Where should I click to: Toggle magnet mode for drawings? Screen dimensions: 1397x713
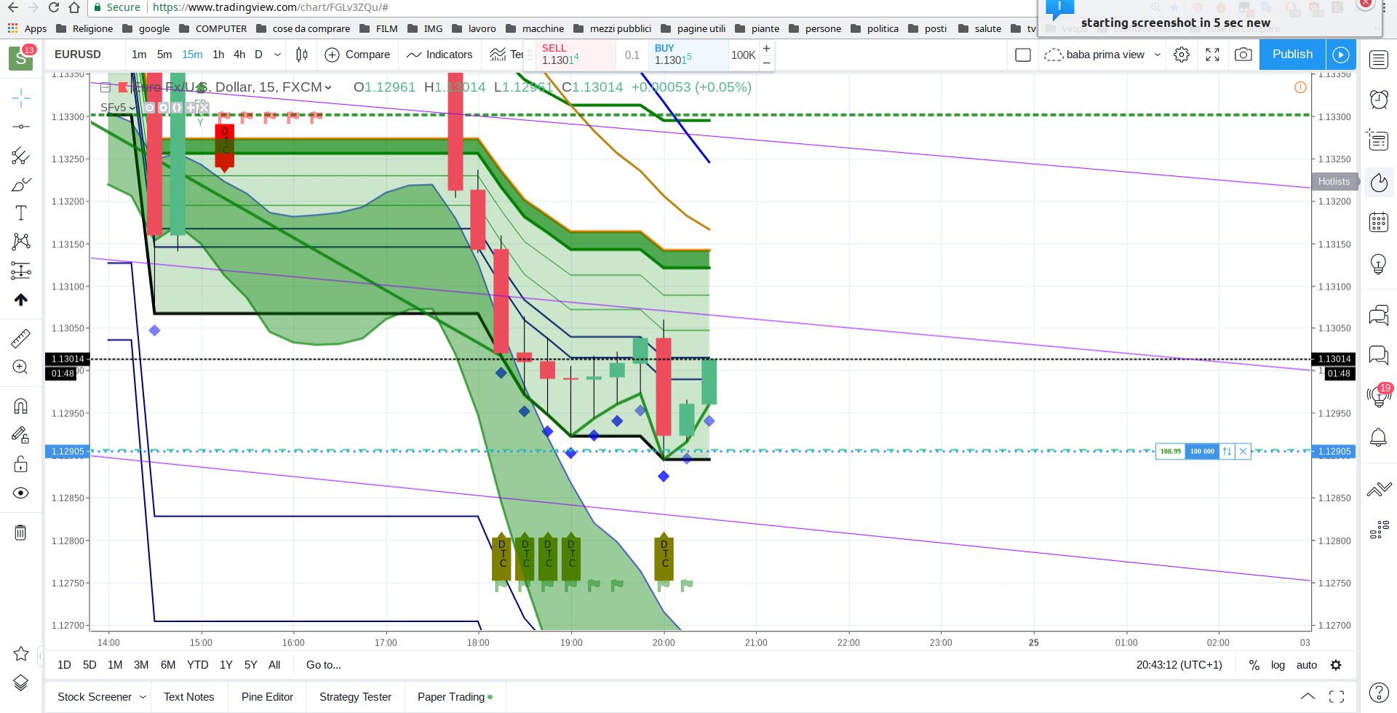pyautogui.click(x=21, y=406)
